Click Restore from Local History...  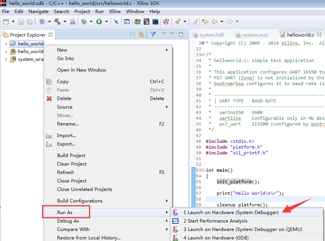[107, 238]
